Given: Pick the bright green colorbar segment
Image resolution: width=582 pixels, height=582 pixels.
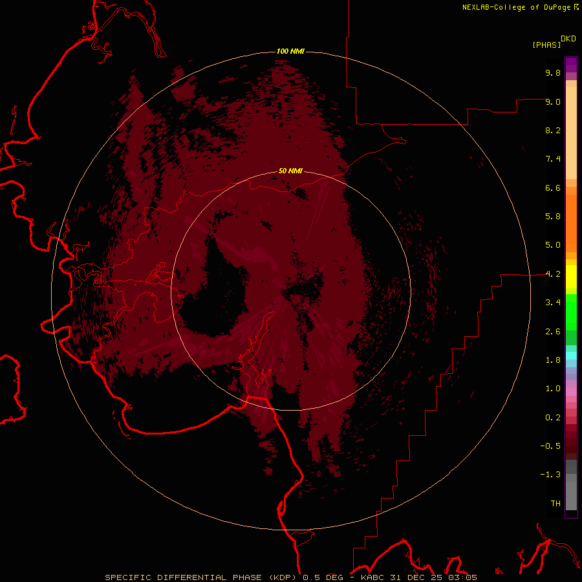Looking at the screenshot, I should [x=571, y=312].
